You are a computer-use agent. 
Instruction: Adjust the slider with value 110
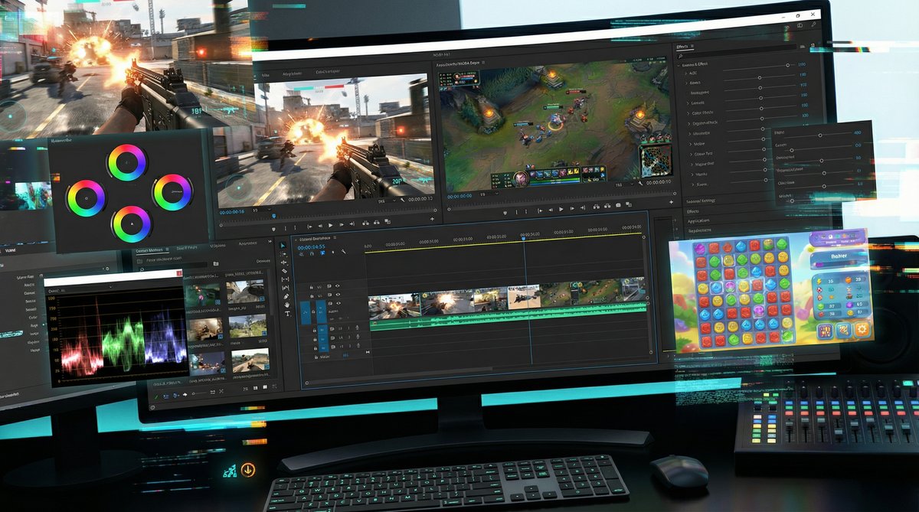[788, 65]
